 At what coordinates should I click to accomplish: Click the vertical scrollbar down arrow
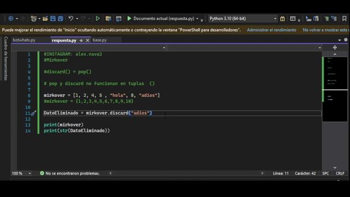pos(335,168)
